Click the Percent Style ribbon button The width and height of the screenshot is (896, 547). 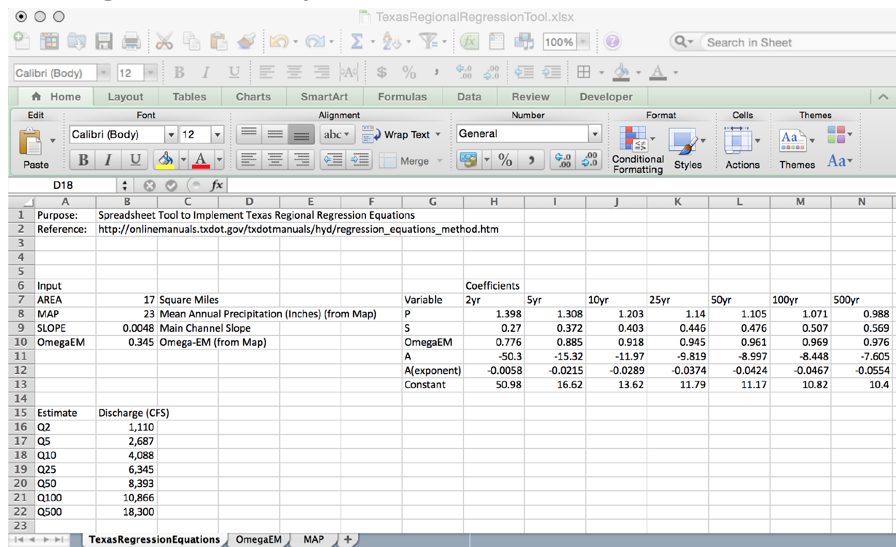click(x=505, y=160)
